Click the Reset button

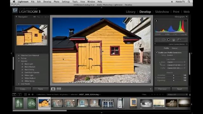[180, 89]
